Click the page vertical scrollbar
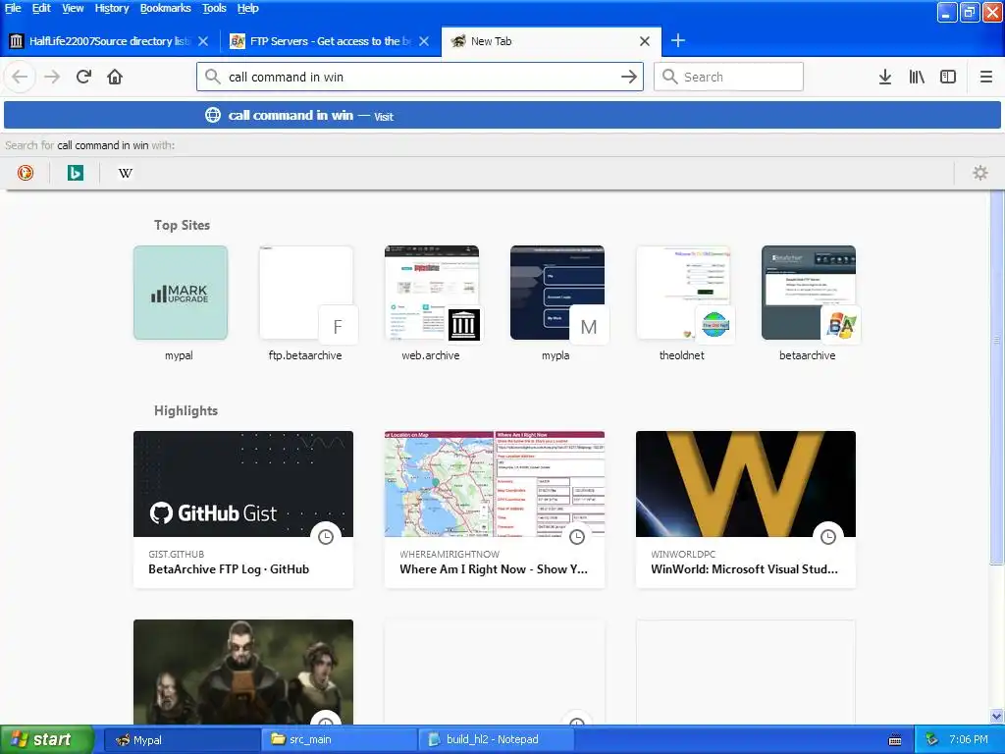Screen dimensions: 1005x754 click(996, 378)
